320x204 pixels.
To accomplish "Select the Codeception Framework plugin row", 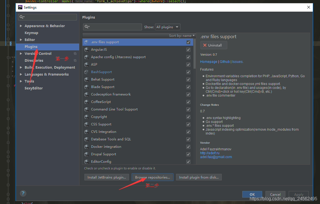I will (x=138, y=94).
